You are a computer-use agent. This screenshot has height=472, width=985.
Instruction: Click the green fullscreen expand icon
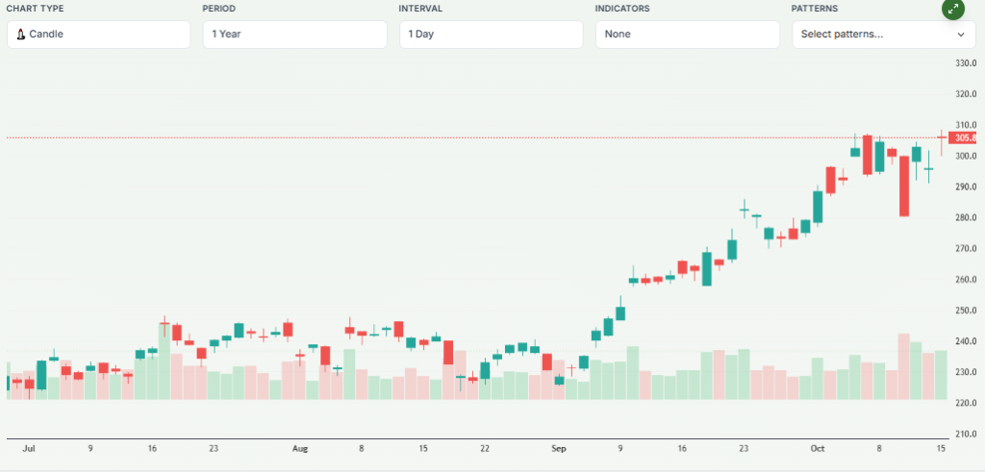pyautogui.click(x=952, y=9)
